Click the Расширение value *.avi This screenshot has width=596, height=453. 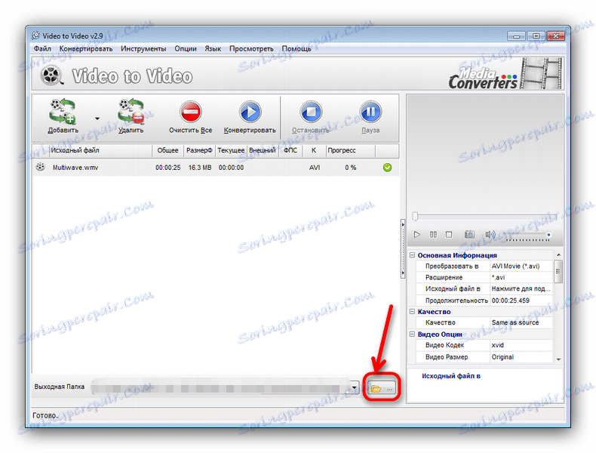pyautogui.click(x=521, y=277)
